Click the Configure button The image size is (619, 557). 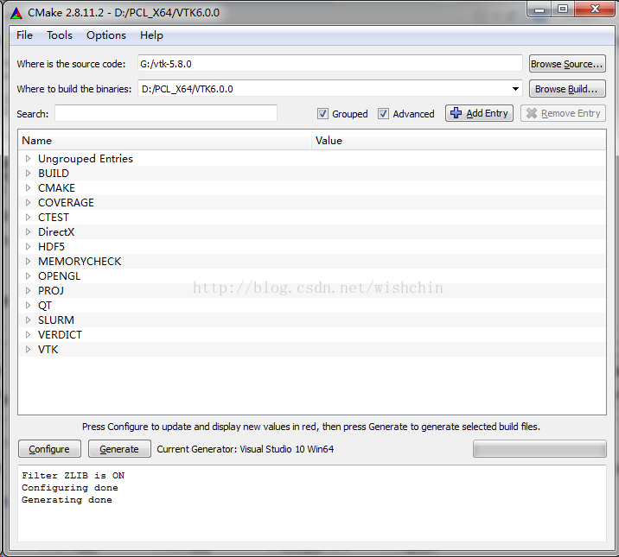tap(49, 448)
